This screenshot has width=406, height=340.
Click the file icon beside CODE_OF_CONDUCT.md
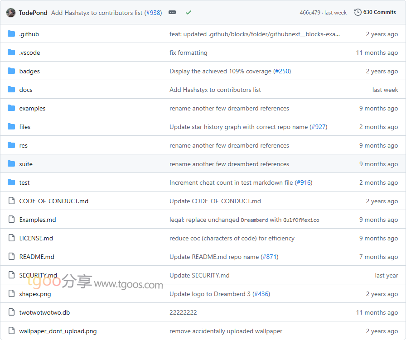coord(11,201)
